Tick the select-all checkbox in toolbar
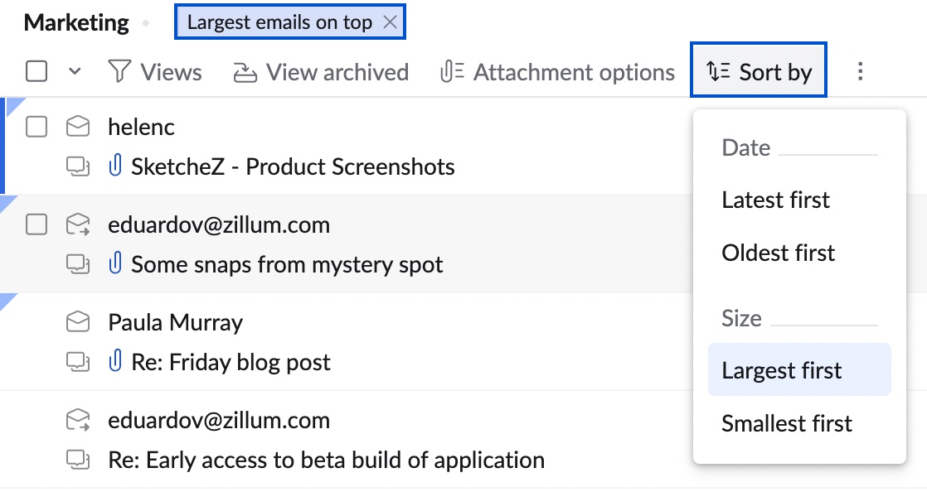This screenshot has height=492, width=927. tap(36, 71)
